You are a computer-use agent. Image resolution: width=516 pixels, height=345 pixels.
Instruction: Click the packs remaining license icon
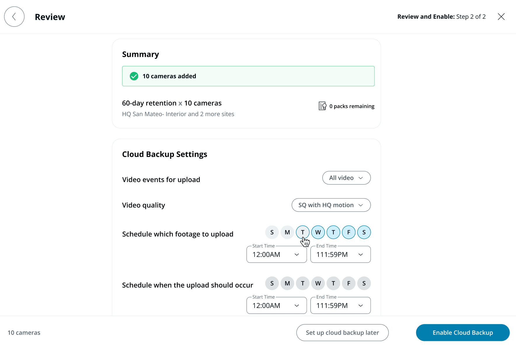coord(322,106)
